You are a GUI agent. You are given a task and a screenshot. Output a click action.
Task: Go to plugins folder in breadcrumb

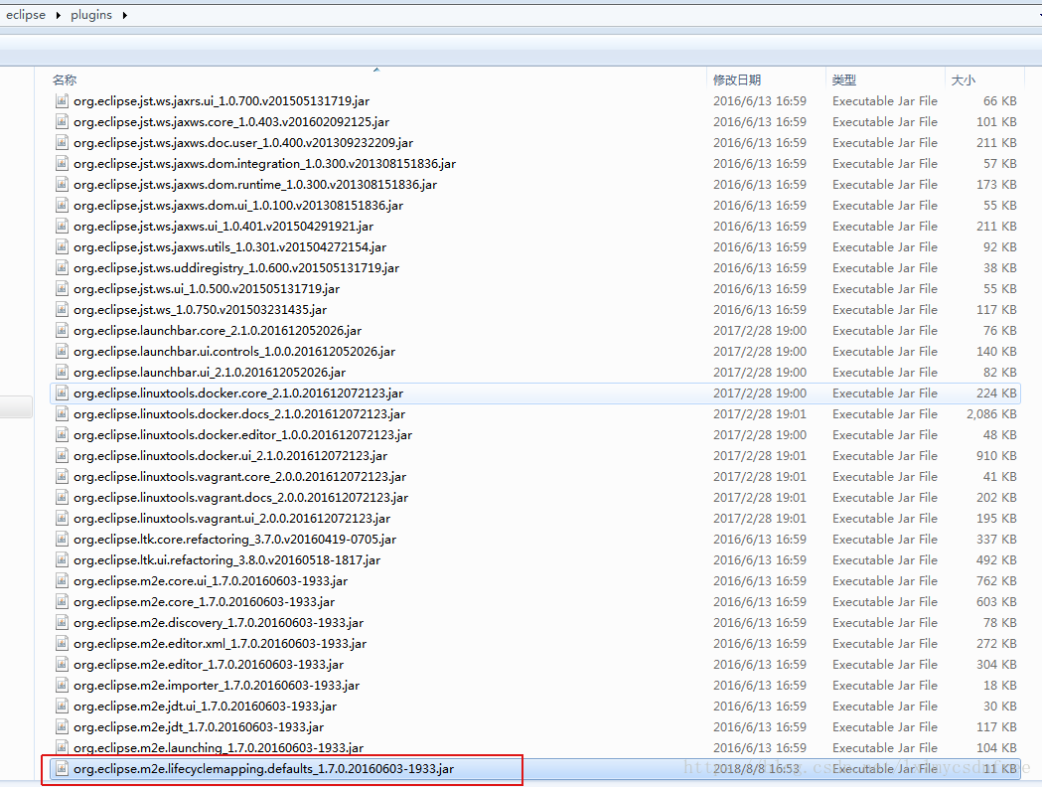[x=91, y=15]
